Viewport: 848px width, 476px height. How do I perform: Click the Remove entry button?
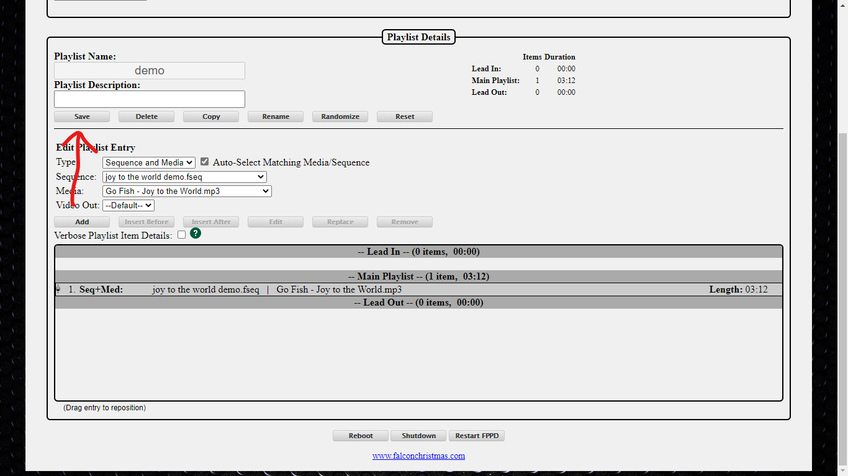tap(405, 222)
